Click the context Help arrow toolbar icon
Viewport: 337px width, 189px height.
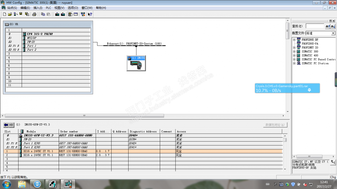pos(90,14)
